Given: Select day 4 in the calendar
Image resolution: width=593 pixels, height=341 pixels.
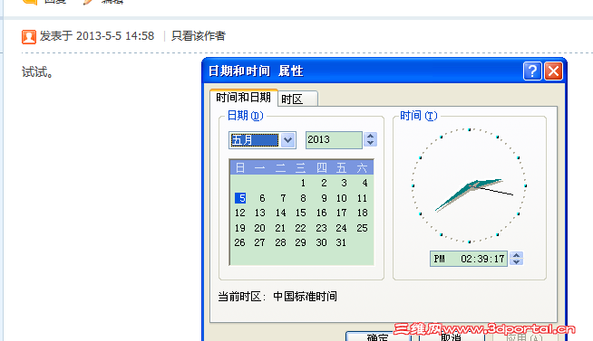Looking at the screenshot, I should click(365, 183).
